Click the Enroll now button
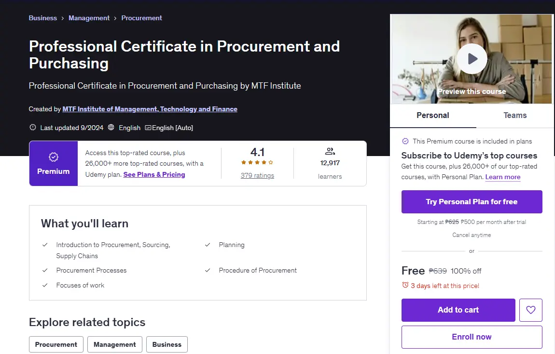Screen dimensions: 555x354 click(472, 337)
